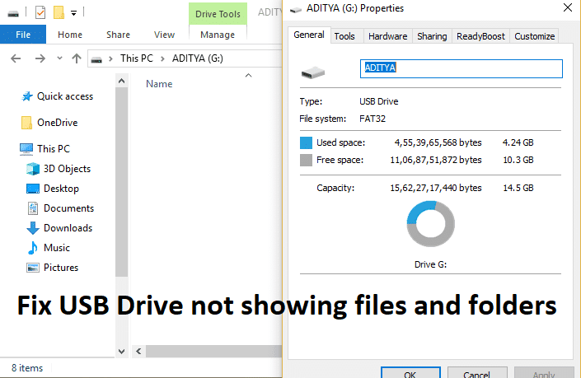The height and width of the screenshot is (378, 581).
Task: Click the blue Downloads arrow icon
Action: tap(33, 228)
